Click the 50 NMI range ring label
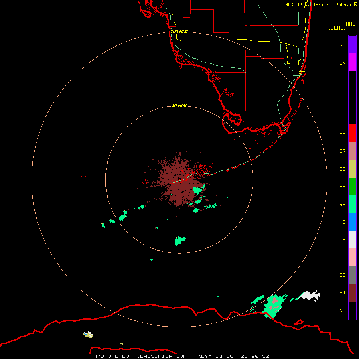Viewport: 359px width, 359px height. [x=179, y=105]
